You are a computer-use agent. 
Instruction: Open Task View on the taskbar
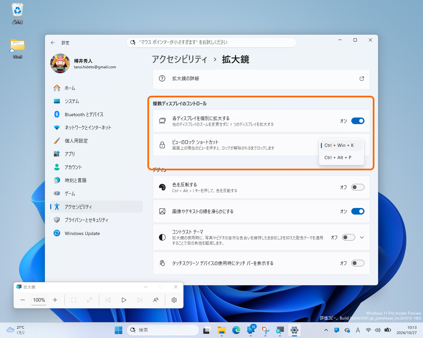pos(207,330)
